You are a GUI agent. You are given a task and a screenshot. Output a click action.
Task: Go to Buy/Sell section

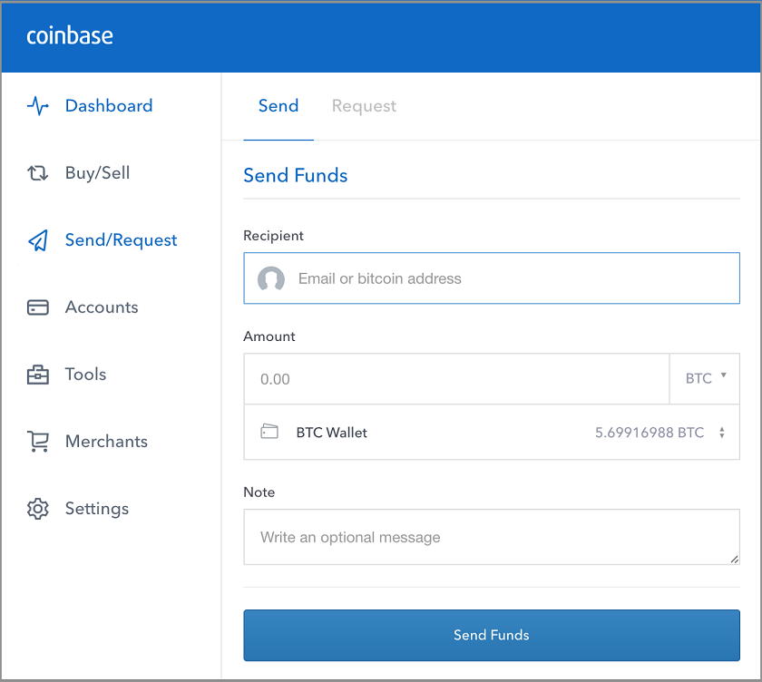pos(98,173)
